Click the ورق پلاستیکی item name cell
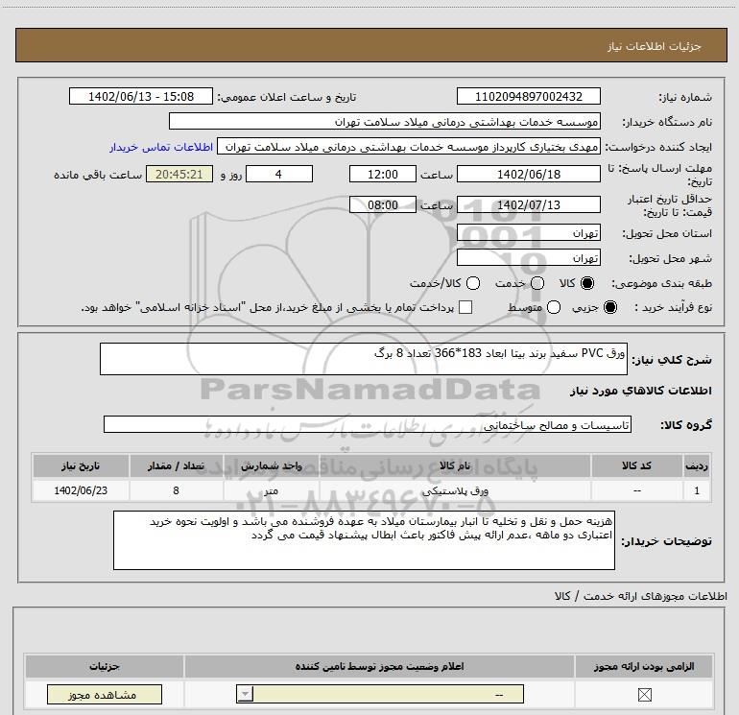Image resolution: width=739 pixels, height=715 pixels. 455,490
